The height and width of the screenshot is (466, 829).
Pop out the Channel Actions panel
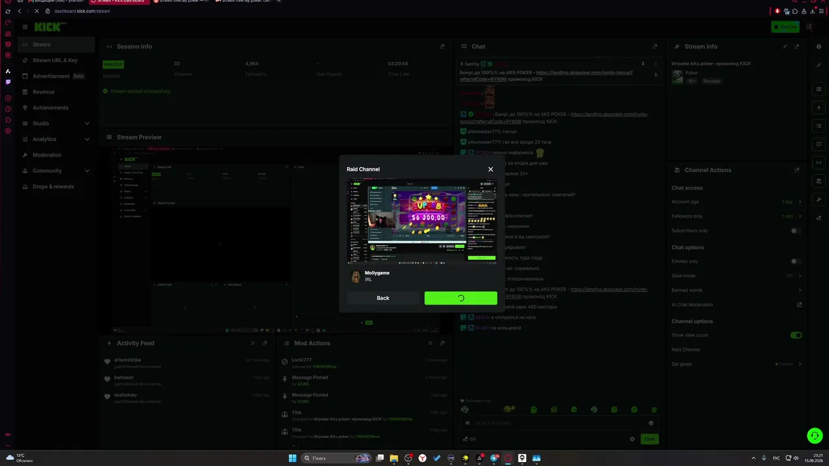(797, 170)
